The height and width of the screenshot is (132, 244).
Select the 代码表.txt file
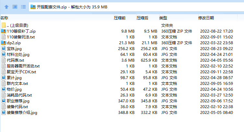point(15,60)
